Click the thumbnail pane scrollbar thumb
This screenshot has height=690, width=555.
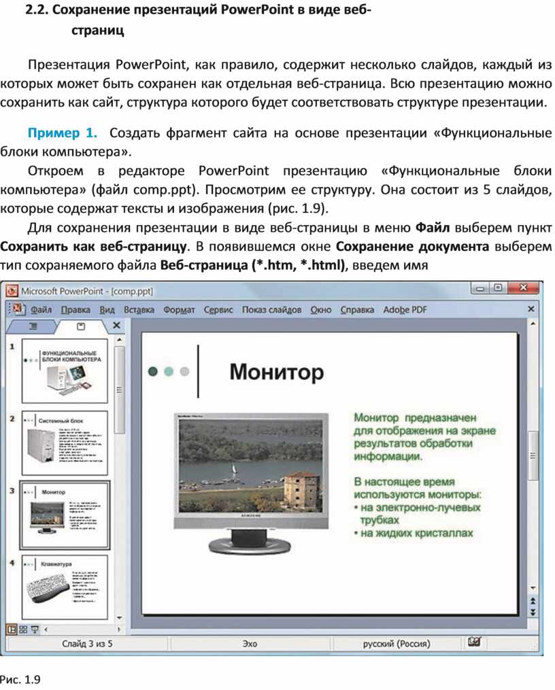[x=119, y=390]
